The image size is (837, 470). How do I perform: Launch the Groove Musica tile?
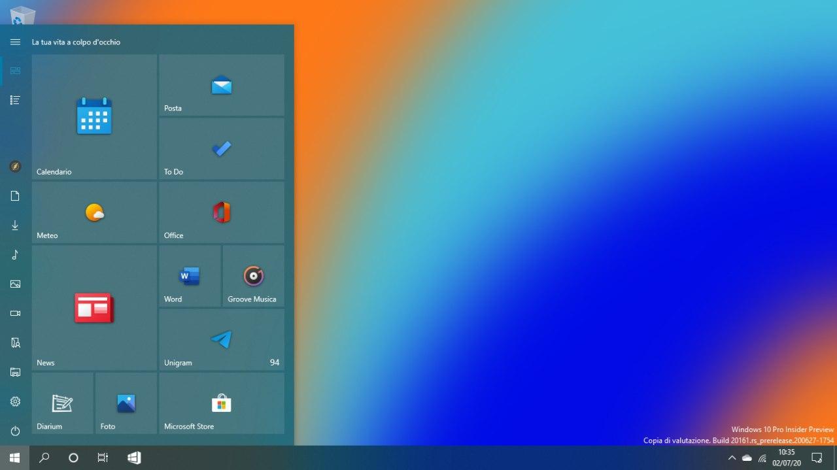tap(254, 276)
